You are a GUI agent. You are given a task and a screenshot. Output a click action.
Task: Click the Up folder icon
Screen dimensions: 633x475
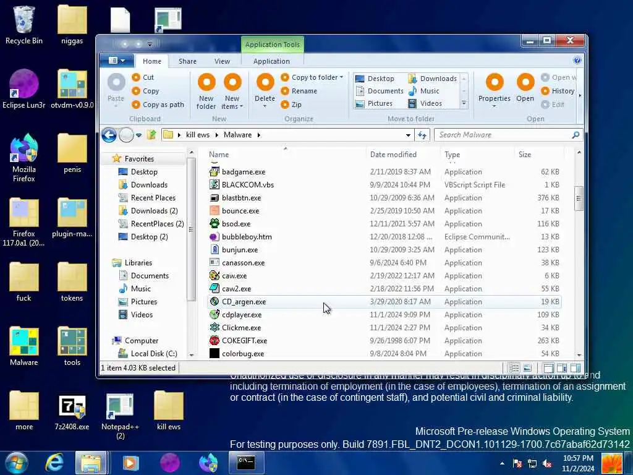[x=151, y=135]
